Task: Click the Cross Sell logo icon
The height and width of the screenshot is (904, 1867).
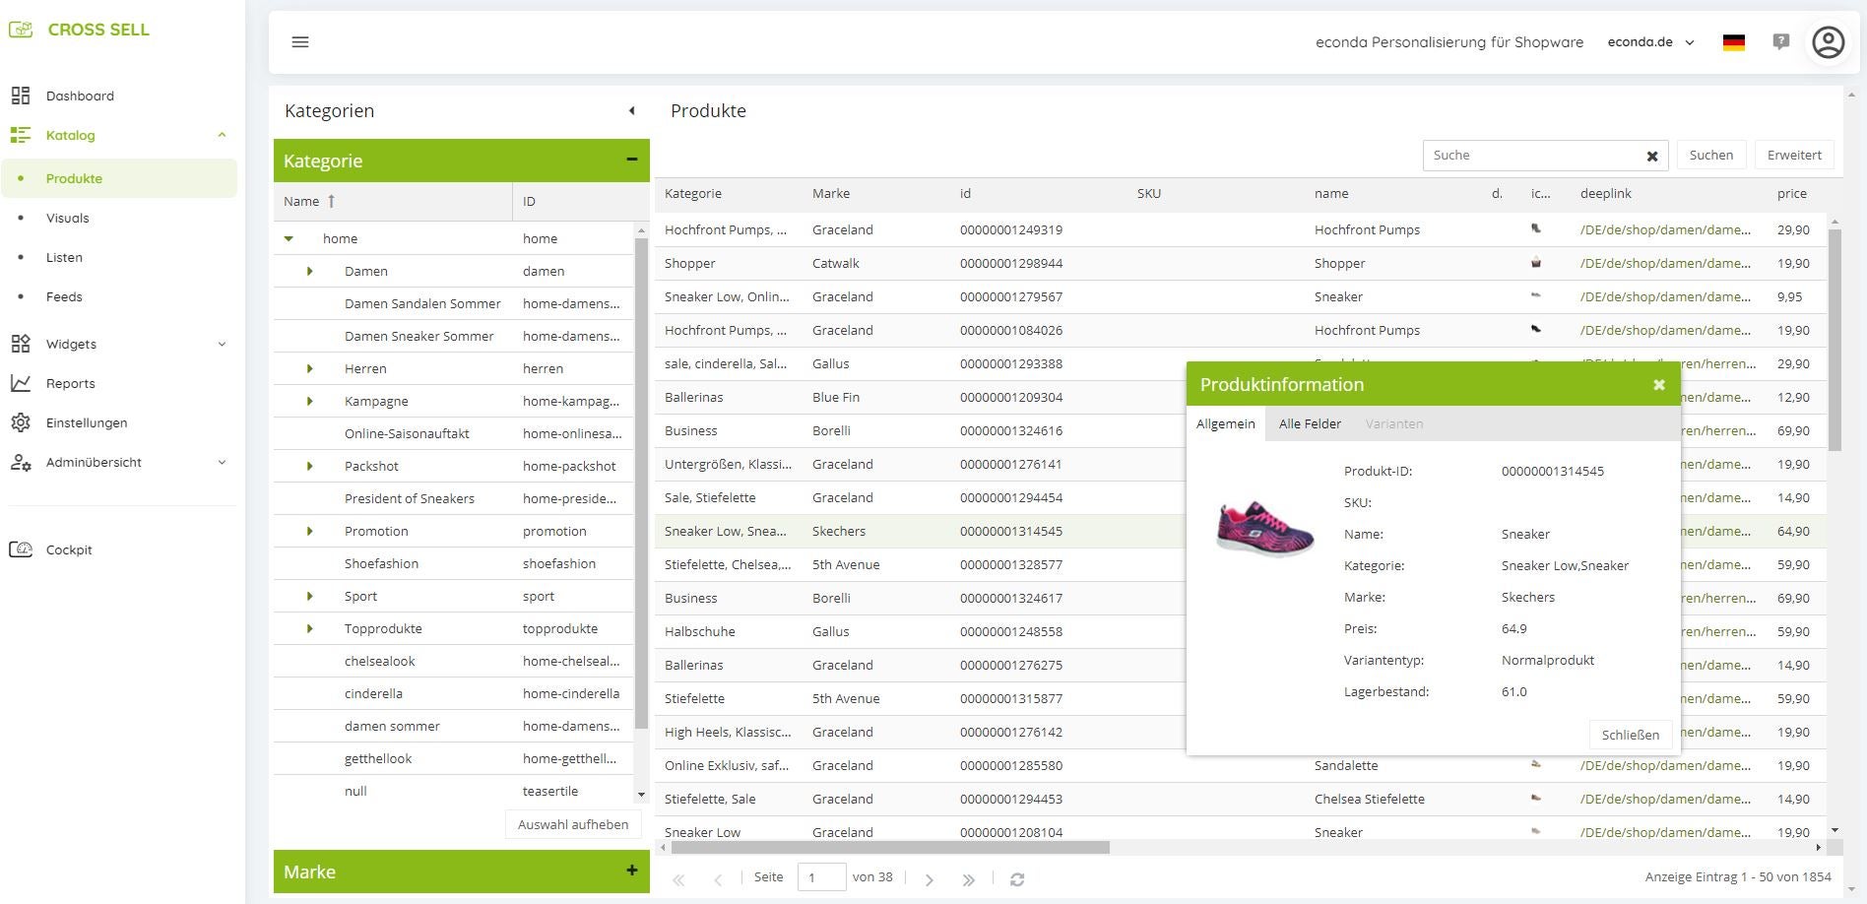Action: (21, 30)
